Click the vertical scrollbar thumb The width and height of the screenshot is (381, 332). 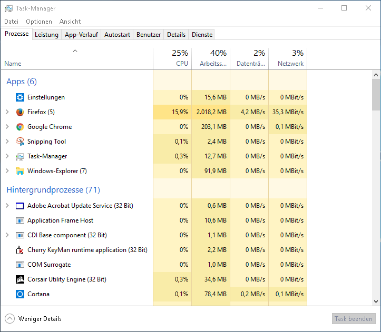coord(376,95)
